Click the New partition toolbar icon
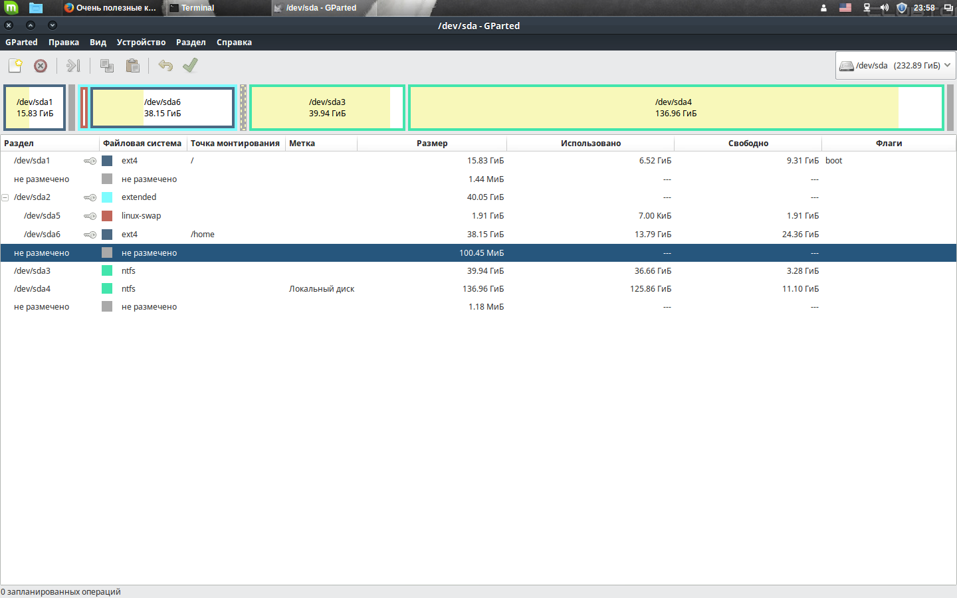 [15, 66]
